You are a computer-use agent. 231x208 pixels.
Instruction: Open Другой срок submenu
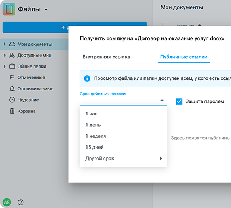coord(123,158)
